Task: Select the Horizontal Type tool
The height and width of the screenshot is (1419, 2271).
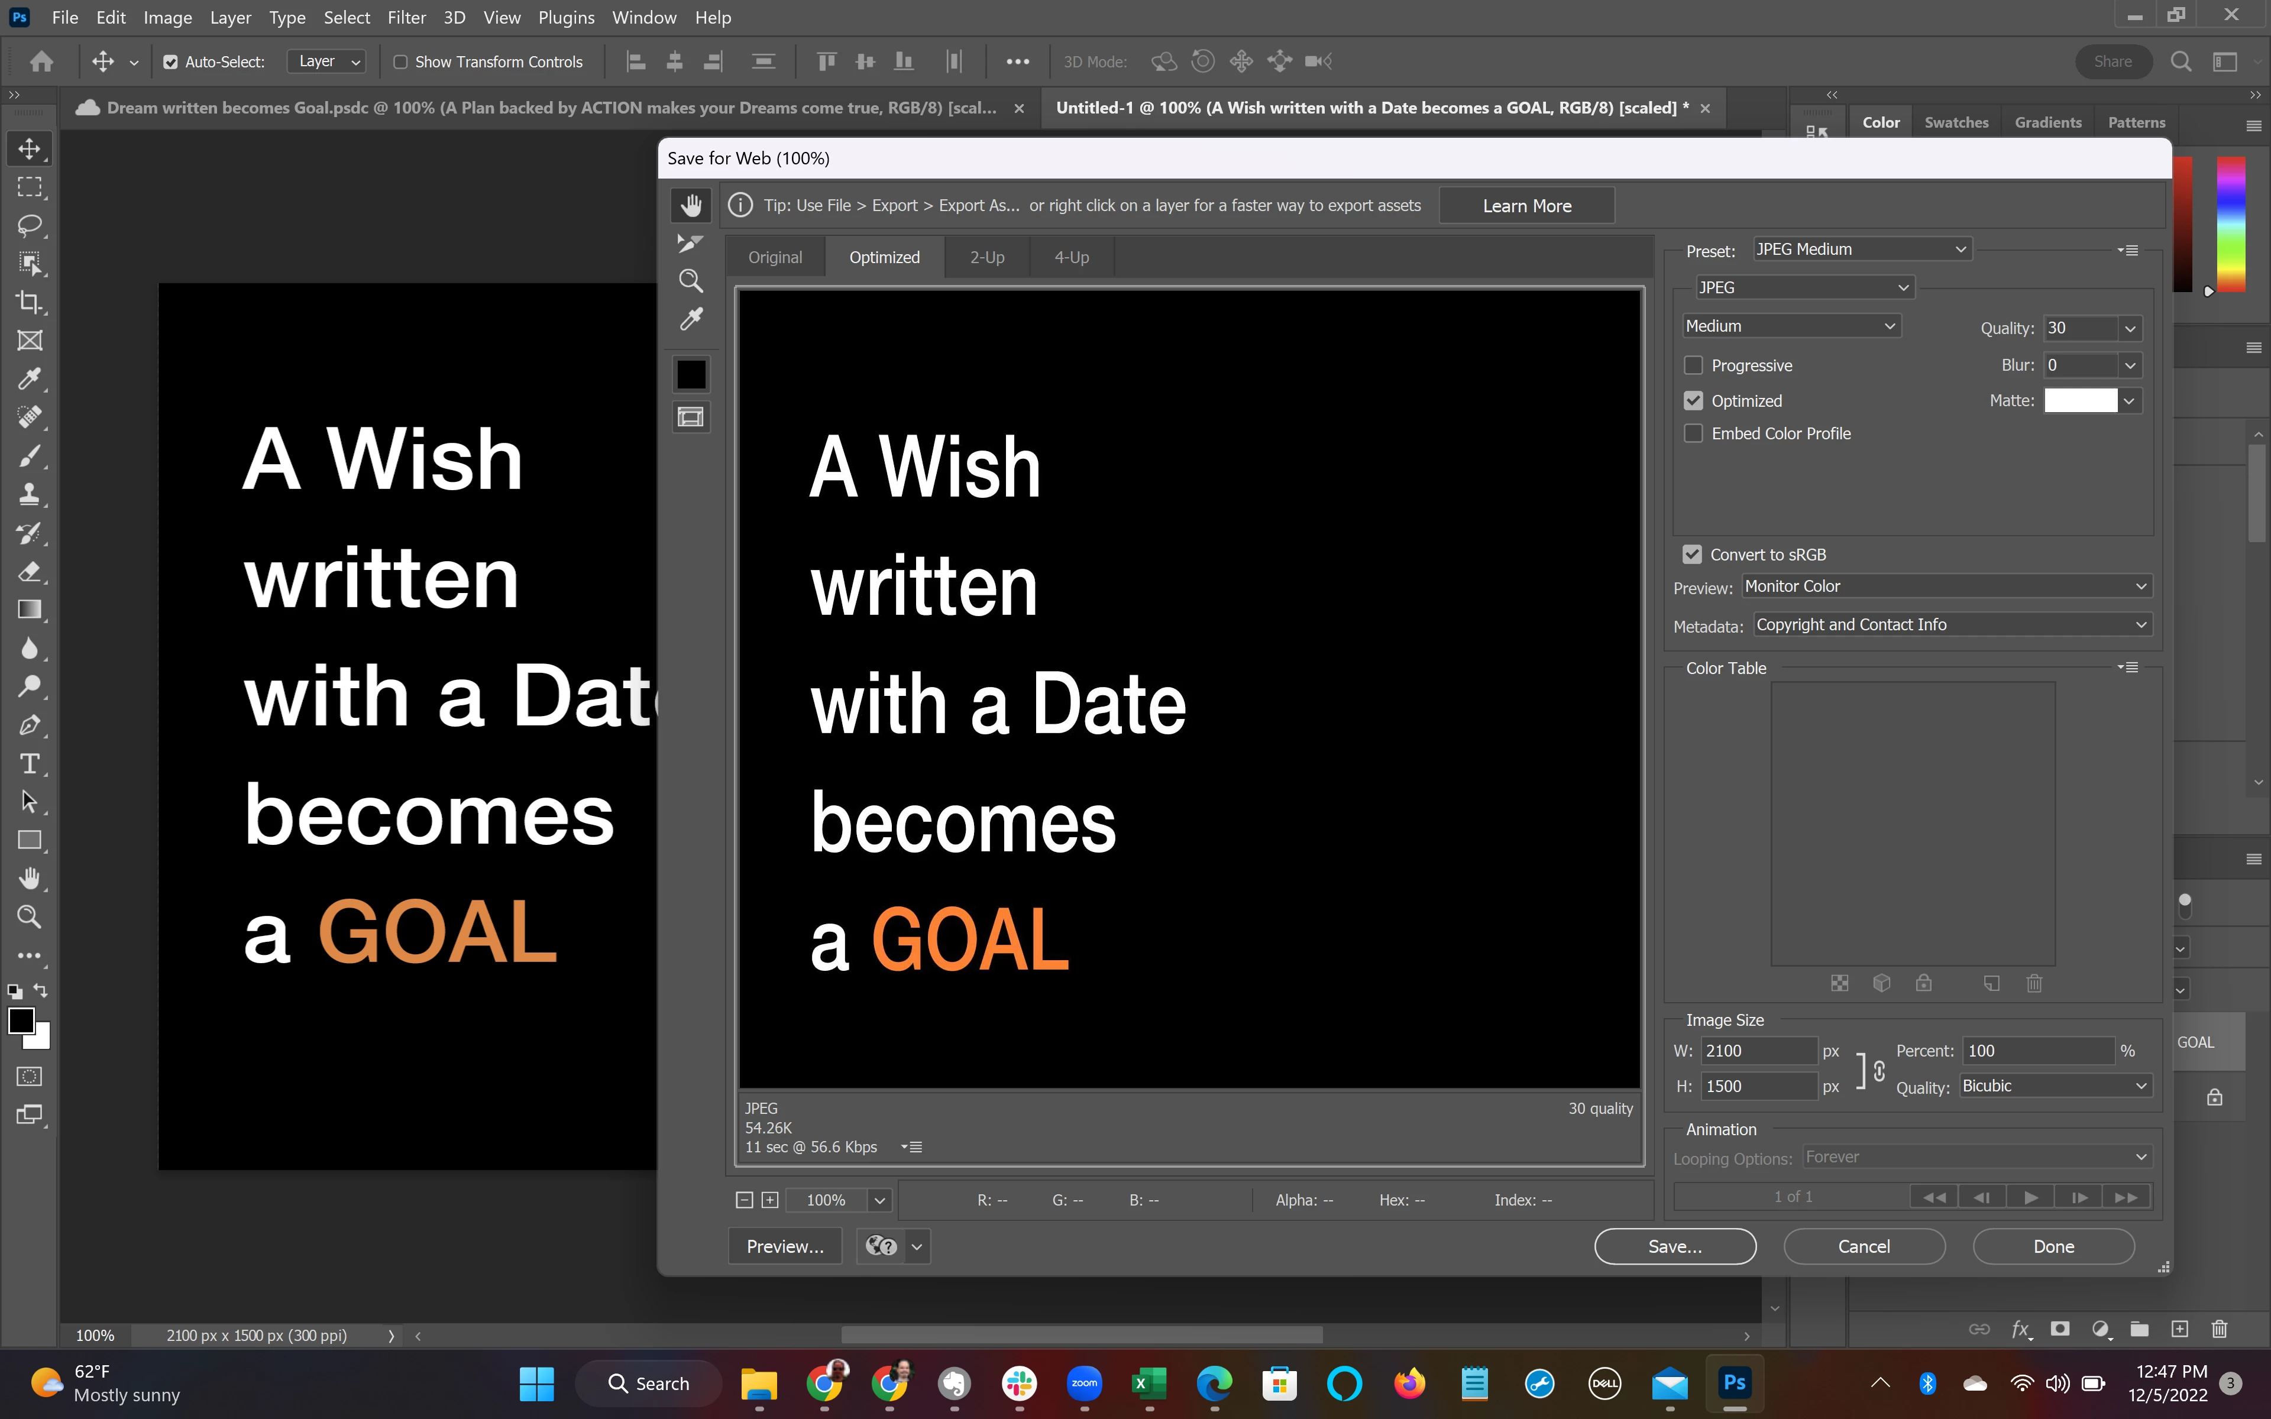Action: click(29, 763)
